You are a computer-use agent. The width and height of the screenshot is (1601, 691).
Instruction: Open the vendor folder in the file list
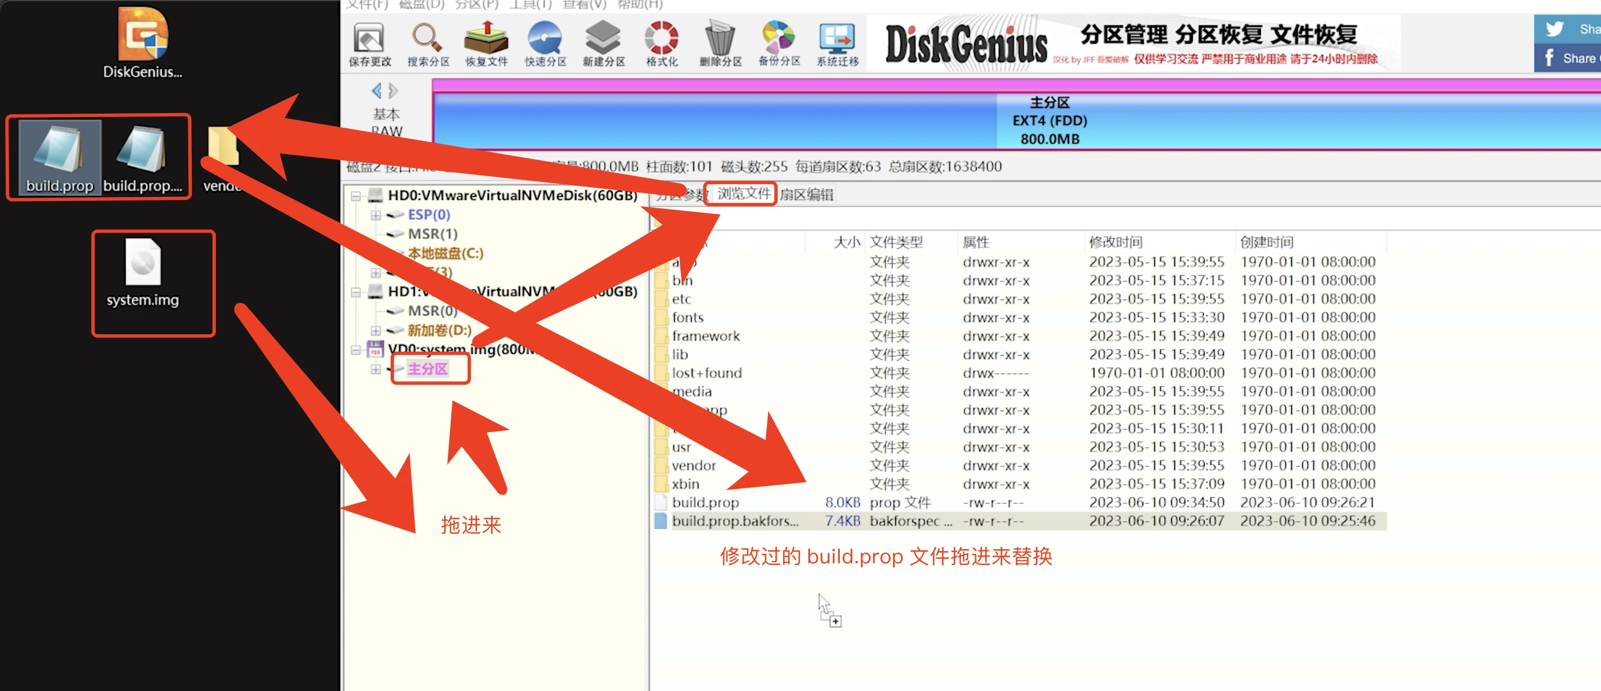[x=694, y=465]
